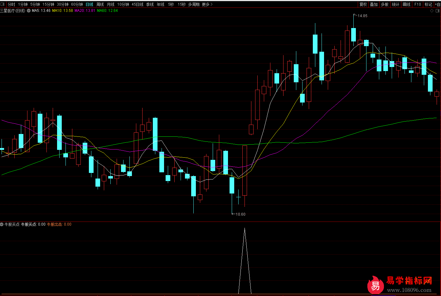Viewport: 441px width, 296px height.
Task: Switch to 季线 quarterly chart
Action: 150,4
